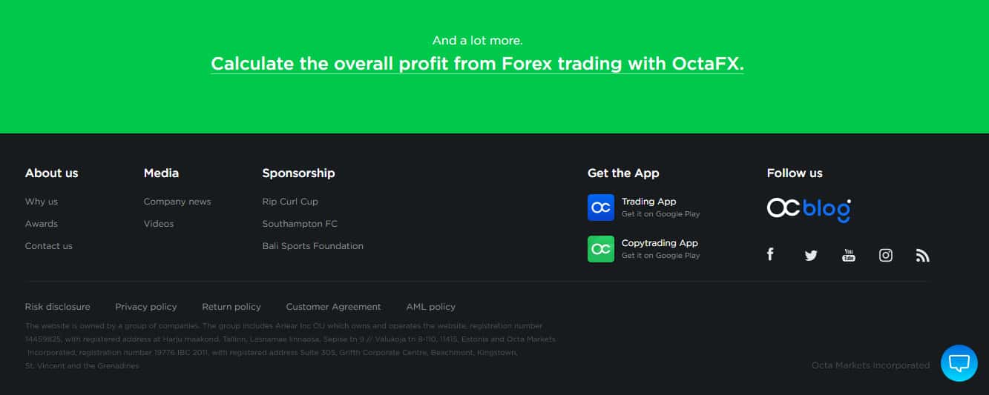Open Contact us in footer

point(49,246)
